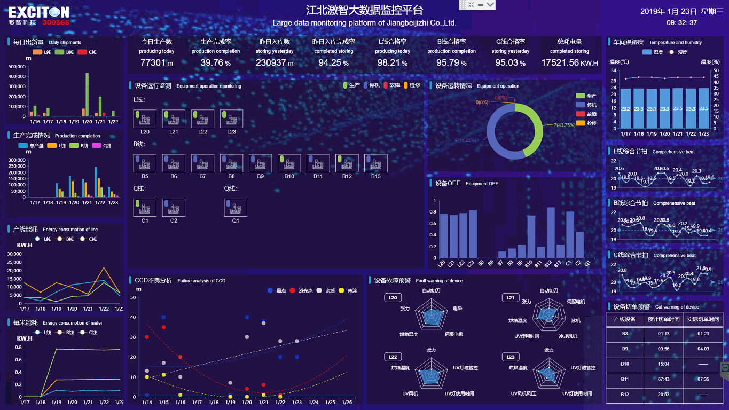Click the 1/23 temperature bar labeled 23.5
729x410 pixels.
[x=704, y=108]
